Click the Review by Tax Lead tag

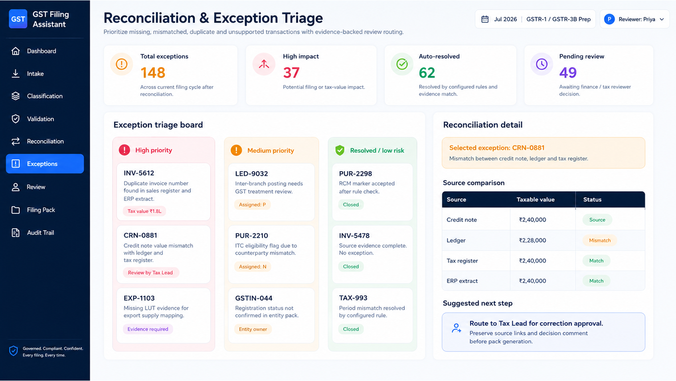click(150, 273)
